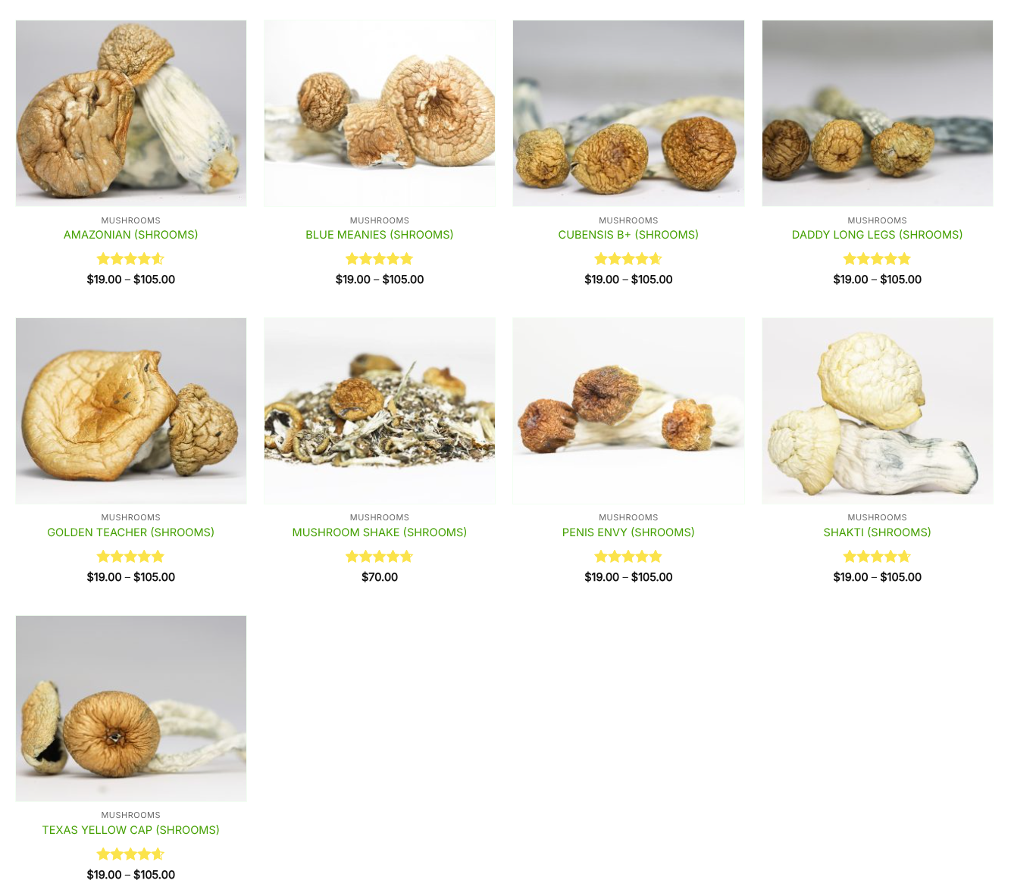Viewport: 1011px width, 896px height.
Task: Click the Shakti product image
Action: (x=878, y=411)
